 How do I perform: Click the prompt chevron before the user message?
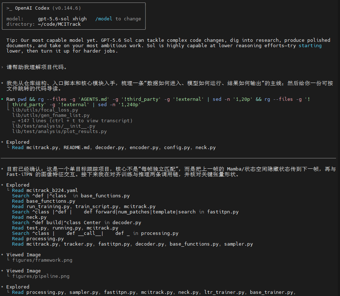click(2, 67)
